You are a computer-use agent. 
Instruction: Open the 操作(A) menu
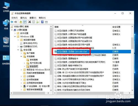(23, 18)
